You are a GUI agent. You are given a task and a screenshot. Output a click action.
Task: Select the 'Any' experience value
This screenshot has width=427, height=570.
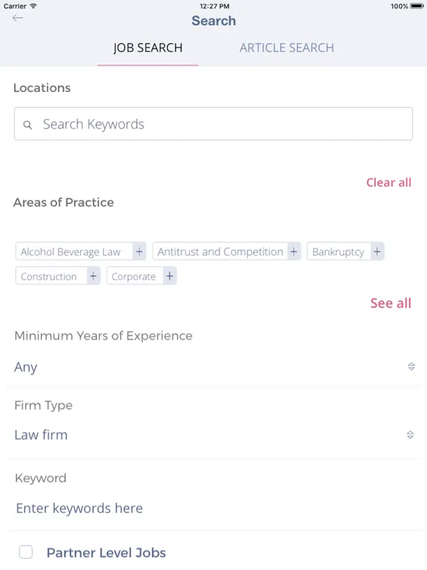pyautogui.click(x=25, y=367)
